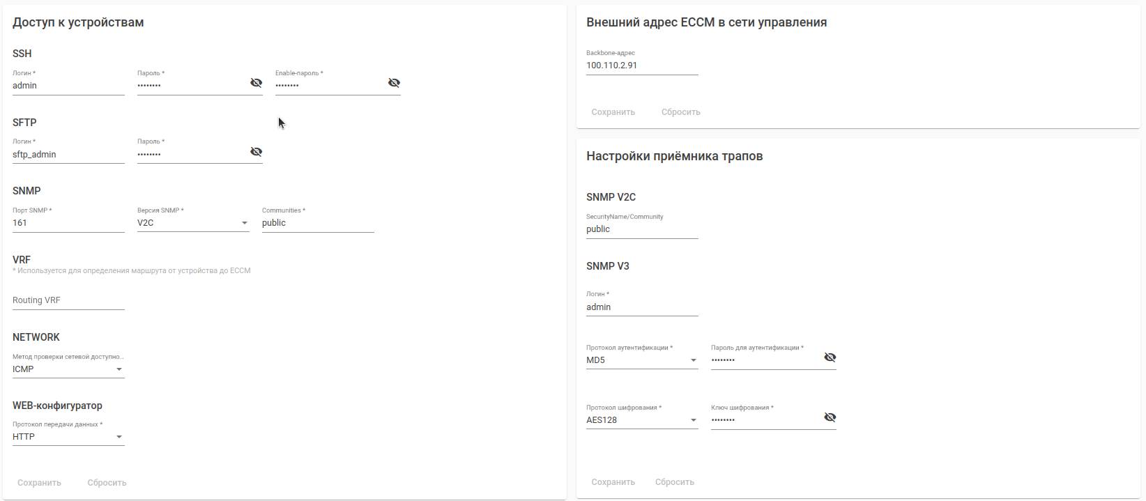Viewport: 1146px width, 501px height.
Task: Reveal the SSH Enable-password
Action: click(x=394, y=83)
